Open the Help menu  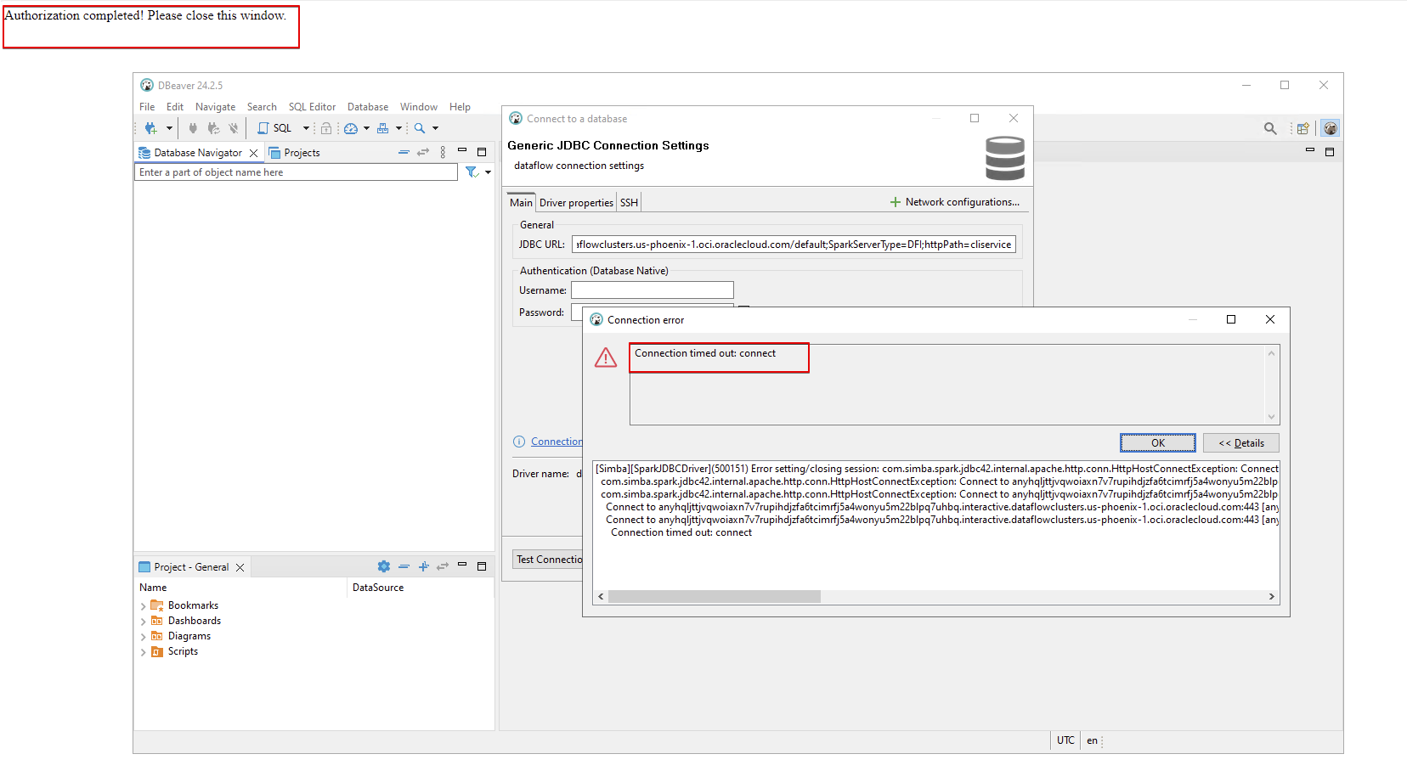461,107
